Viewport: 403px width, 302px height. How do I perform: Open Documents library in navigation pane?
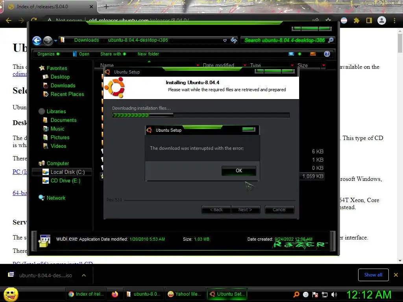[63, 120]
